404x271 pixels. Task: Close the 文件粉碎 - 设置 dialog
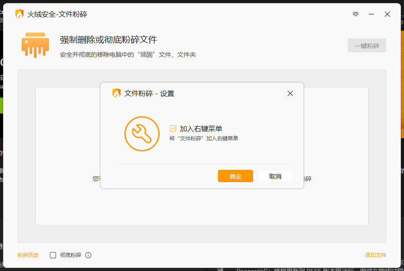click(x=290, y=93)
